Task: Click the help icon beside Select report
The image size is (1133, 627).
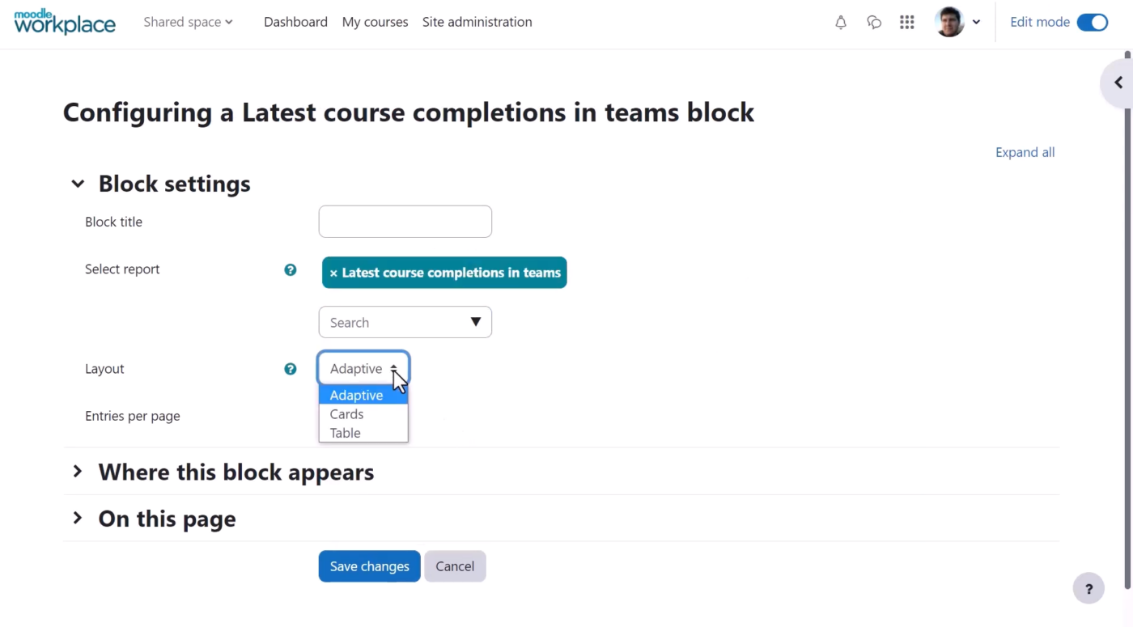Action: [290, 269]
